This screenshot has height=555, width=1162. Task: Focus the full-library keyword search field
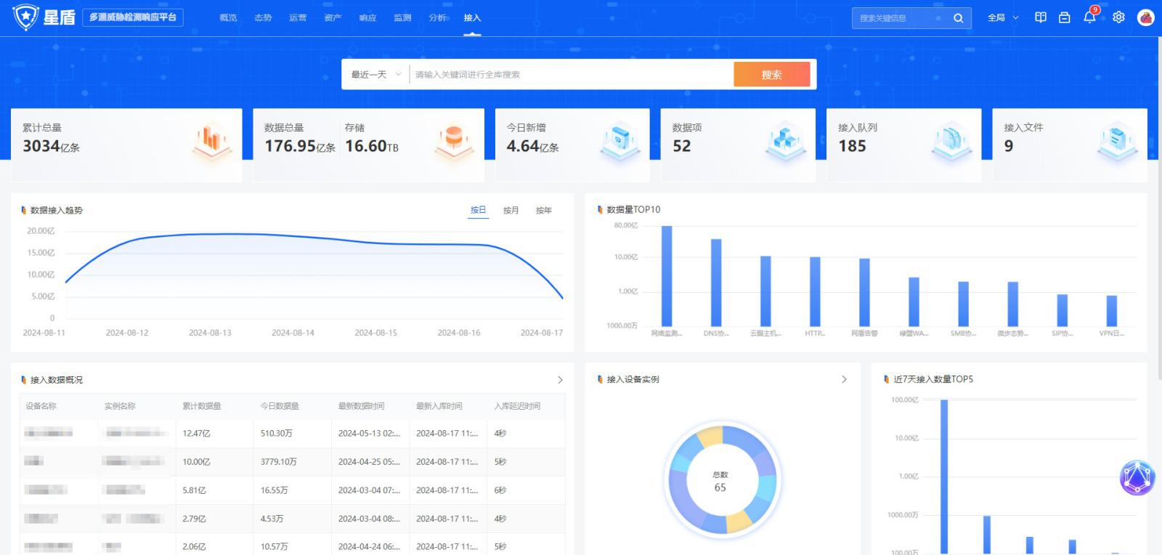[x=570, y=74]
